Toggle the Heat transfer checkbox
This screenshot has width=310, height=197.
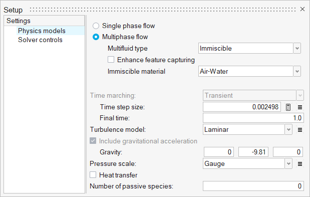(x=93, y=175)
